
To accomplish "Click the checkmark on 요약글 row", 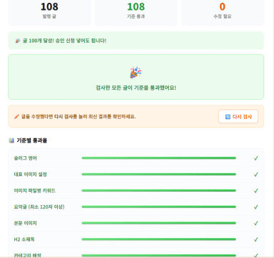I will [x=256, y=207].
